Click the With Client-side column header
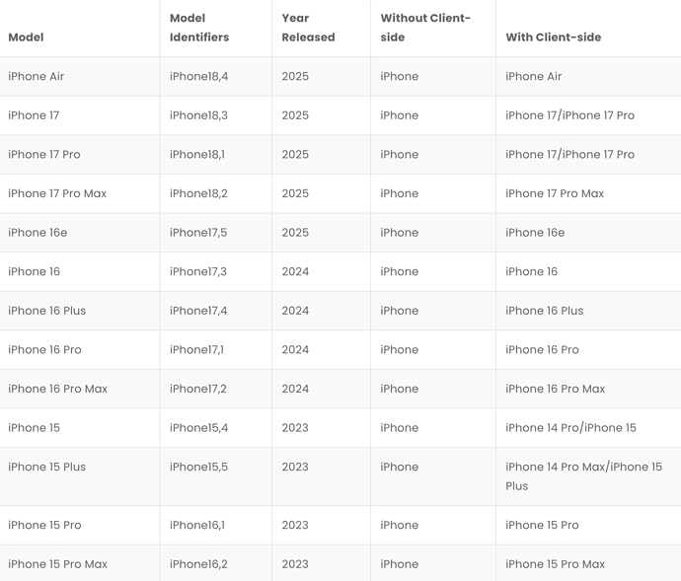This screenshot has height=581, width=681. point(553,37)
